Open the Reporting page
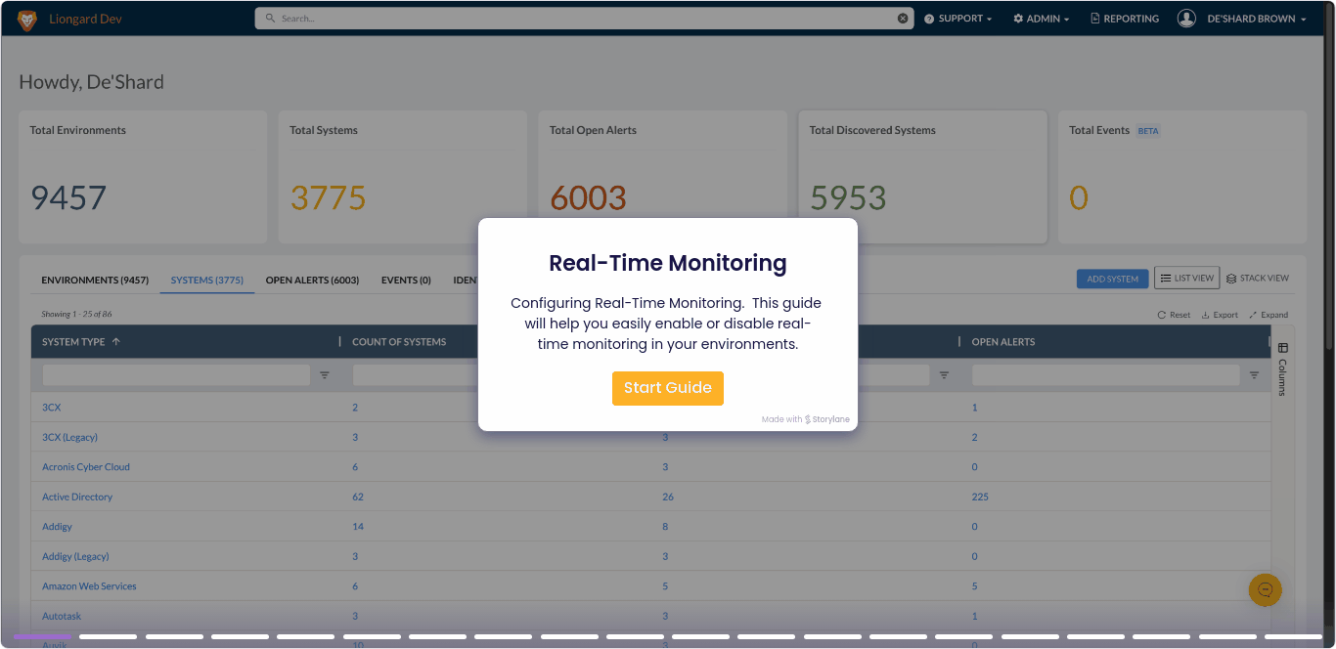Image resolution: width=1336 pixels, height=649 pixels. click(x=1125, y=19)
